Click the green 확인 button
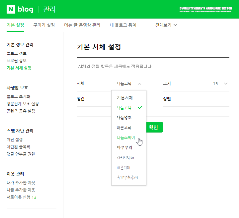The height and width of the screenshot is (218, 239). (155, 127)
